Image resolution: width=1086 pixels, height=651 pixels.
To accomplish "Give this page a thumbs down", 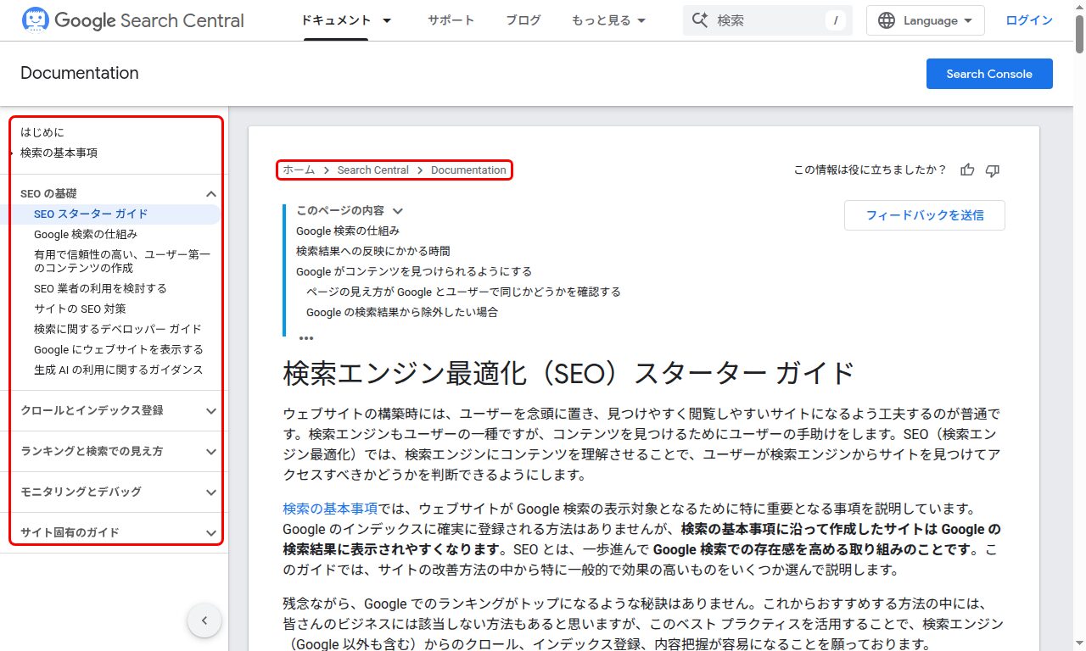I will [992, 170].
